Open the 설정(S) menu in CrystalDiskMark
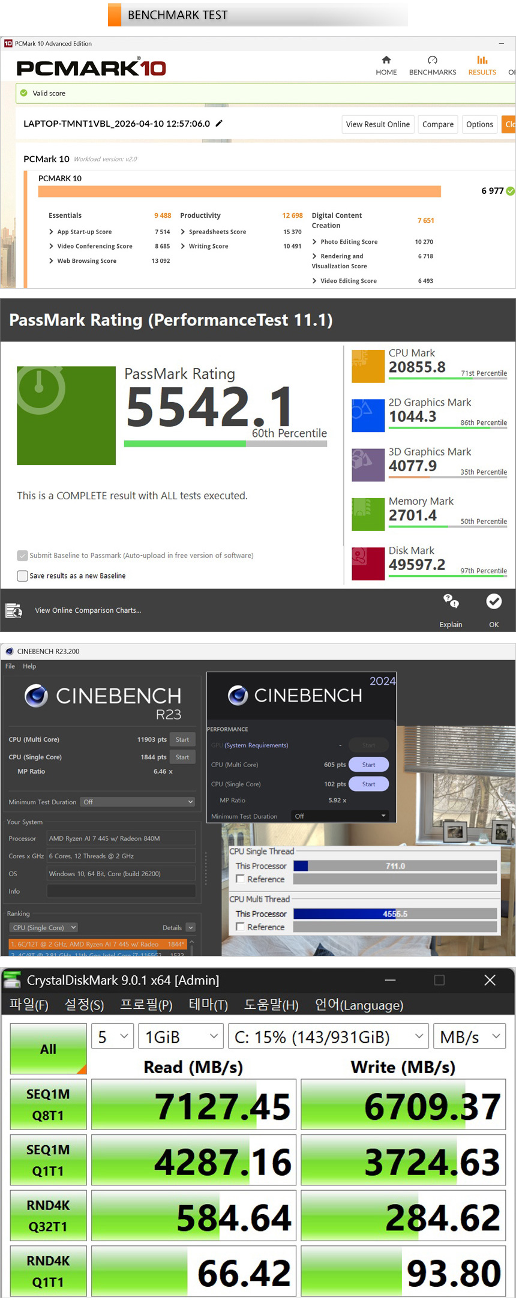 (x=84, y=1005)
